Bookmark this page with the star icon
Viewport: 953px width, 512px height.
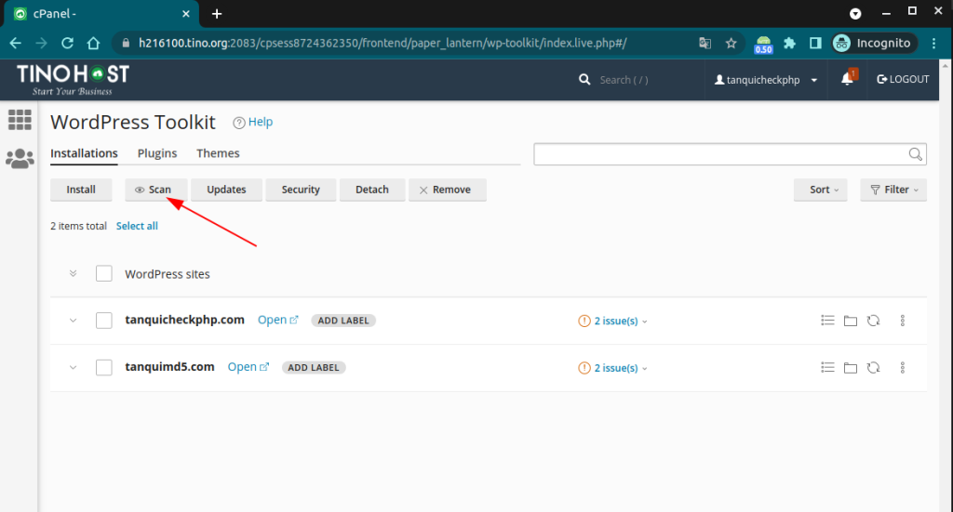[732, 43]
